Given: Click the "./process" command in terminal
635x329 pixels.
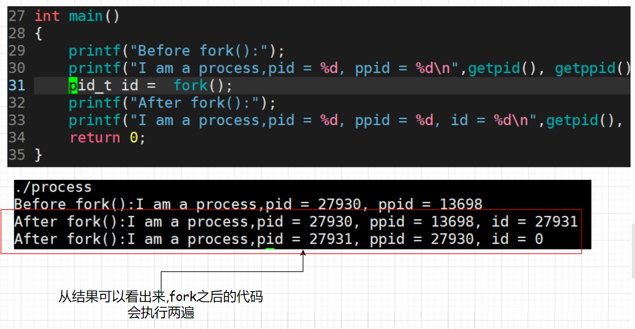Looking at the screenshot, I should click(53, 187).
